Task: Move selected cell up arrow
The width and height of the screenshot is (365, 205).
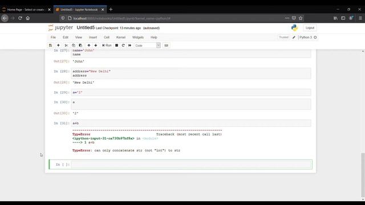Action: click(89, 46)
